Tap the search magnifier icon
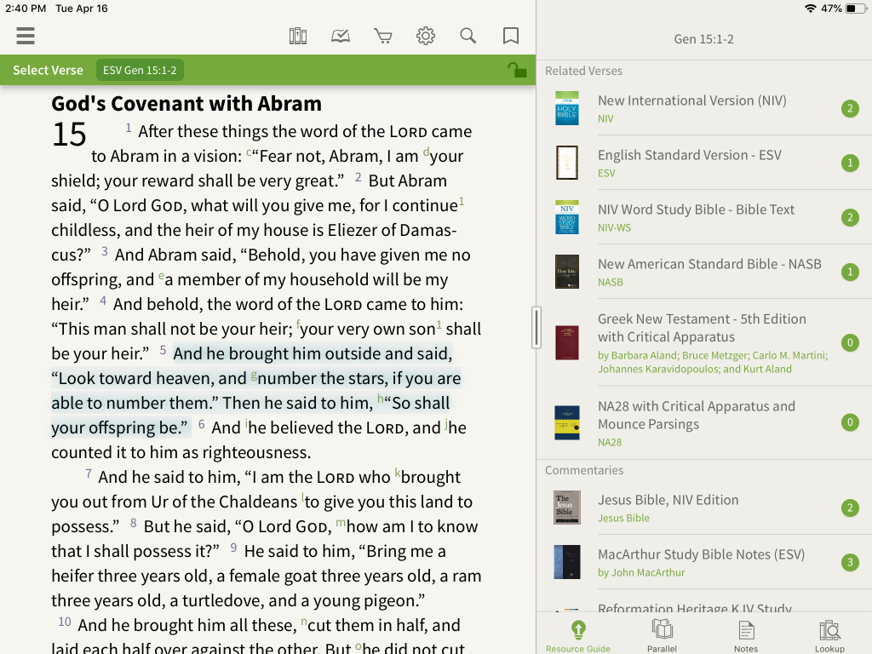 (468, 36)
